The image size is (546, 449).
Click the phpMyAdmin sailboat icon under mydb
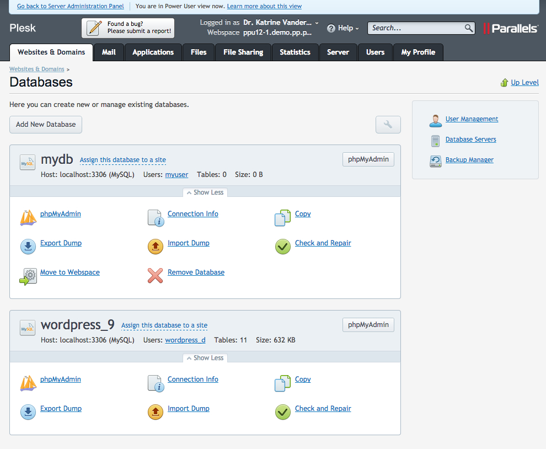click(x=28, y=218)
